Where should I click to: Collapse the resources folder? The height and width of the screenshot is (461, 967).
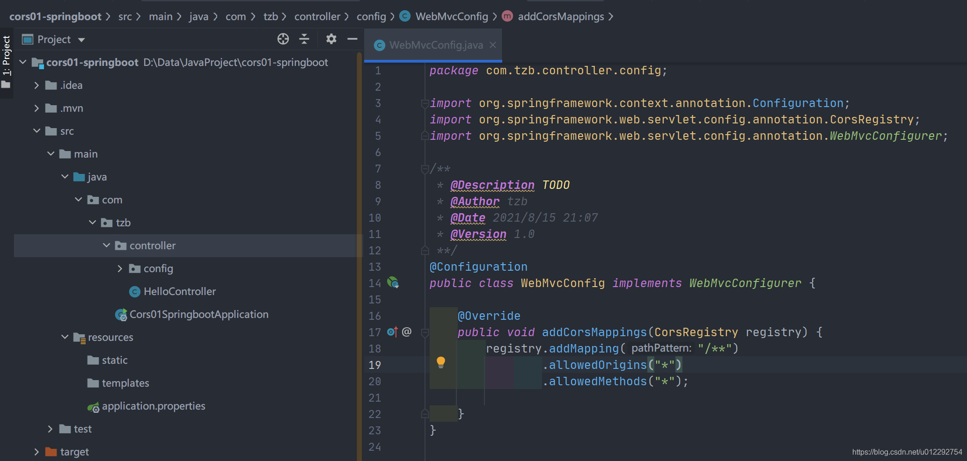click(x=65, y=337)
